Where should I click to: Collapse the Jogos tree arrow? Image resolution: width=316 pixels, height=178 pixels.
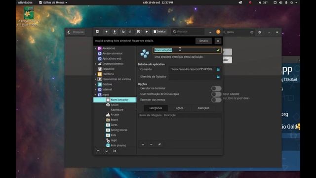95,94
